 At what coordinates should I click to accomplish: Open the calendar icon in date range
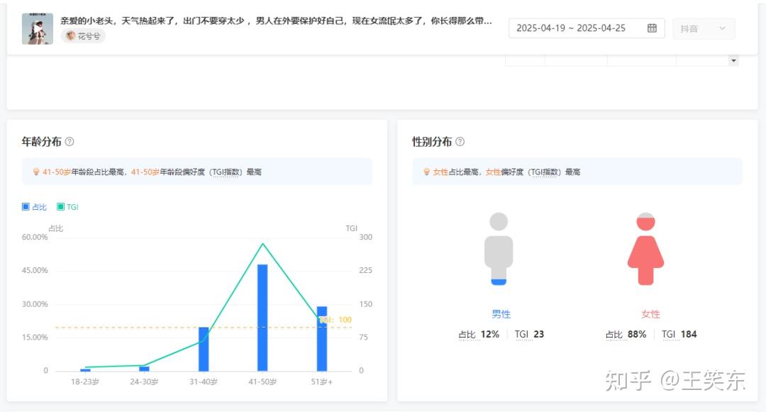(x=652, y=28)
